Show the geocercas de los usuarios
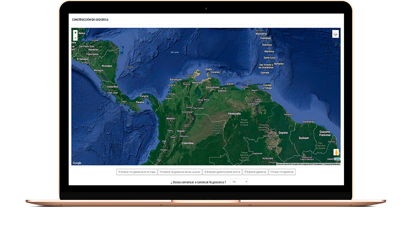The image size is (415, 250). (x=180, y=172)
